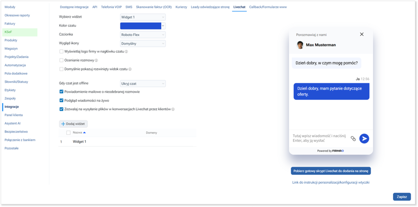Click info icon beside logo firmy option
This screenshot has height=207, width=418.
tap(127, 52)
